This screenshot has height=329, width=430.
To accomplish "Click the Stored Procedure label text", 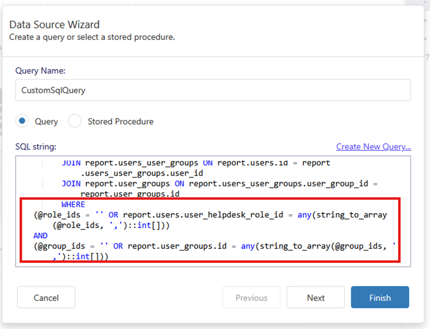I will coord(120,122).
